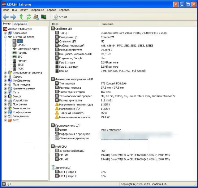
Task: Expand the Компьютер tree node
Action: click(5, 33)
